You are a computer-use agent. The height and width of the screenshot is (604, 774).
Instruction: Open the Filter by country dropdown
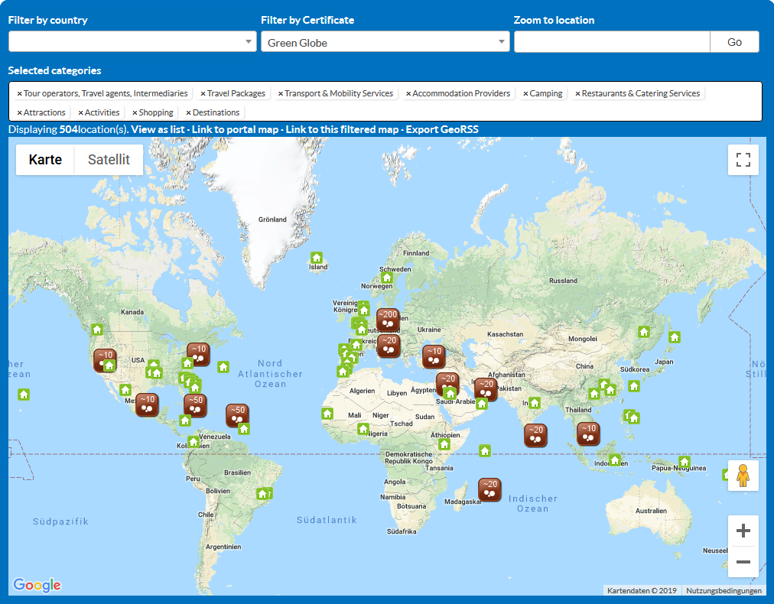132,42
